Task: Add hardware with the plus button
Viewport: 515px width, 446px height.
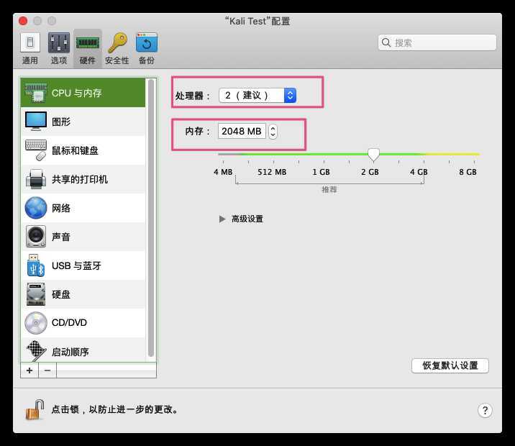Action: tap(29, 370)
